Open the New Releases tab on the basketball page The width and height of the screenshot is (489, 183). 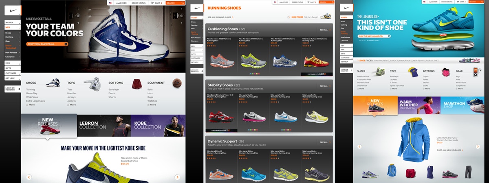[48, 126]
